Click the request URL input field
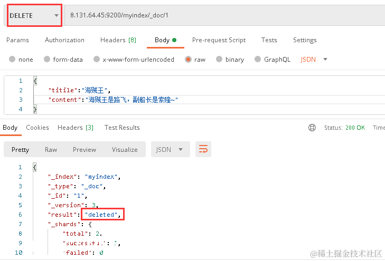The width and height of the screenshot is (385, 261). (x=224, y=15)
